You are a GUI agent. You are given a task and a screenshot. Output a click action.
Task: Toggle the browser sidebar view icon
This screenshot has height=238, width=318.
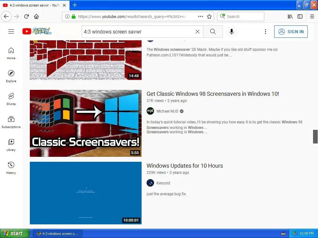[300, 16]
